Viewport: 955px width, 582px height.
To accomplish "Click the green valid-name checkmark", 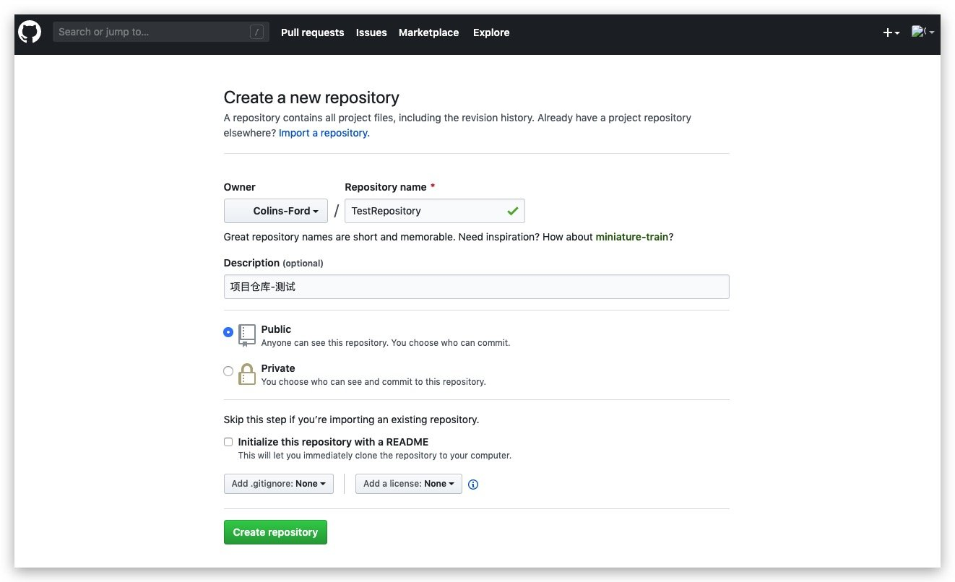I will (x=513, y=211).
